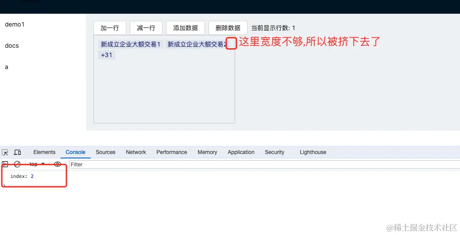
Task: Select the 'a' sidebar item
Action: pyautogui.click(x=7, y=67)
